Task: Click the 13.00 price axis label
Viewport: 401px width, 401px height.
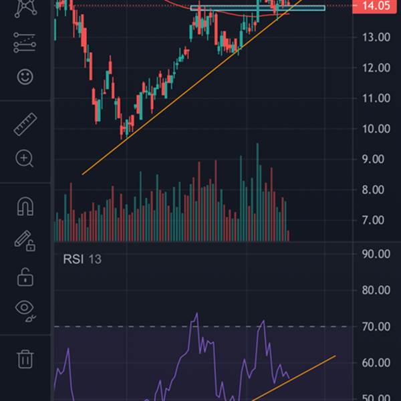Action: [x=376, y=37]
